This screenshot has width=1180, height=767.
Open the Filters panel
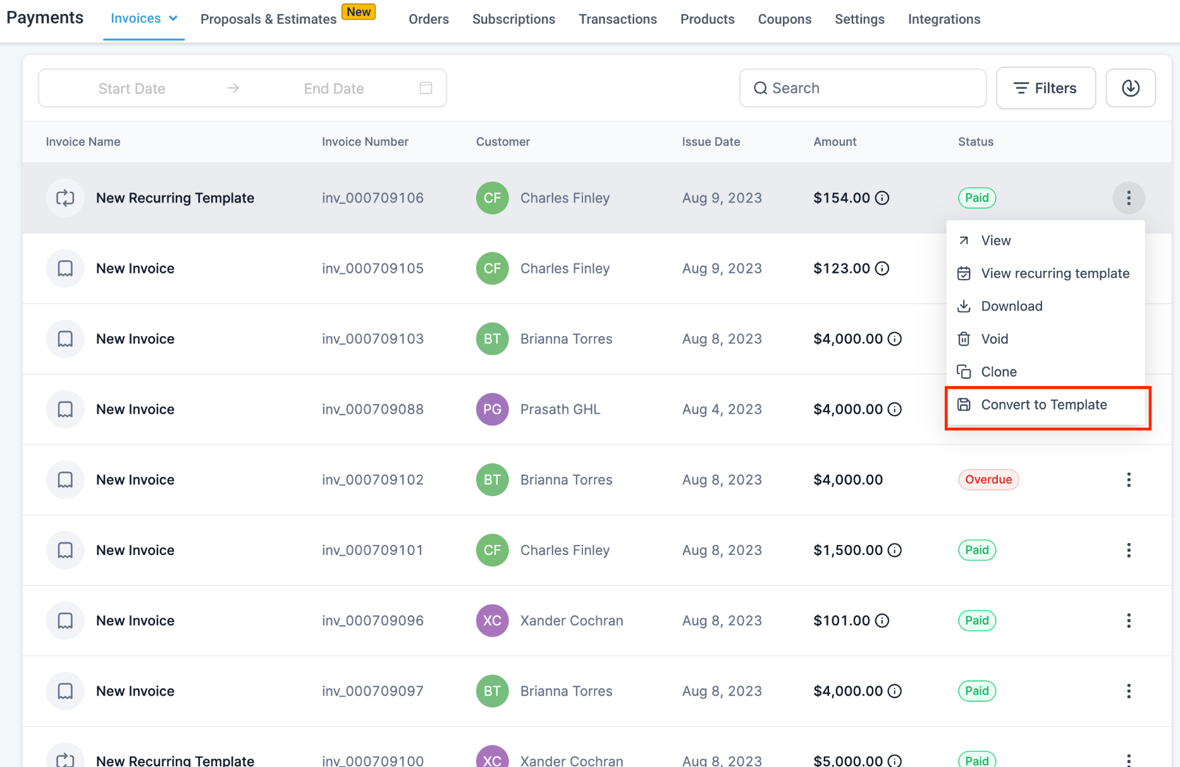pos(1045,88)
